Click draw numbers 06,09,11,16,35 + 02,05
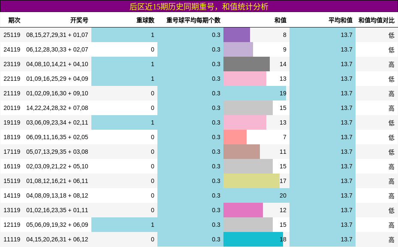 pos(57,137)
